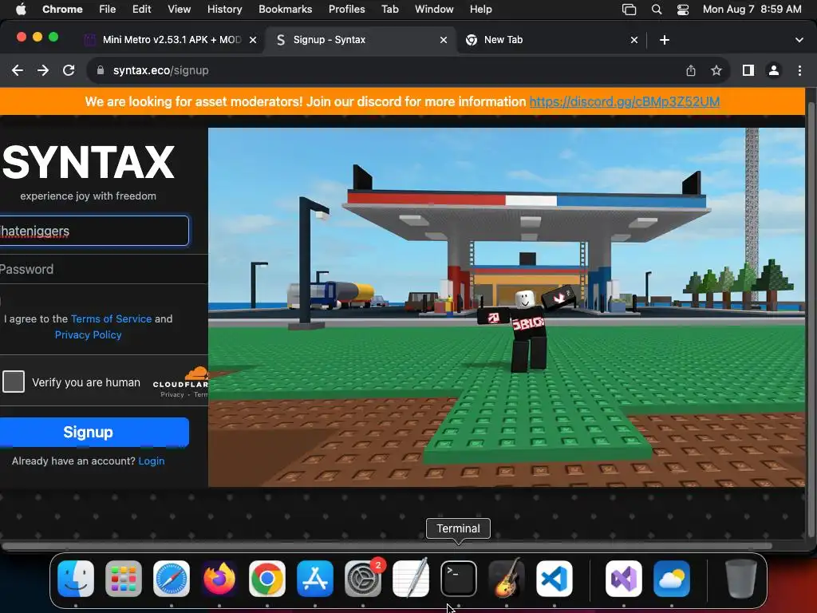Click the blue Signup button
The height and width of the screenshot is (613, 817).
[x=94, y=432]
